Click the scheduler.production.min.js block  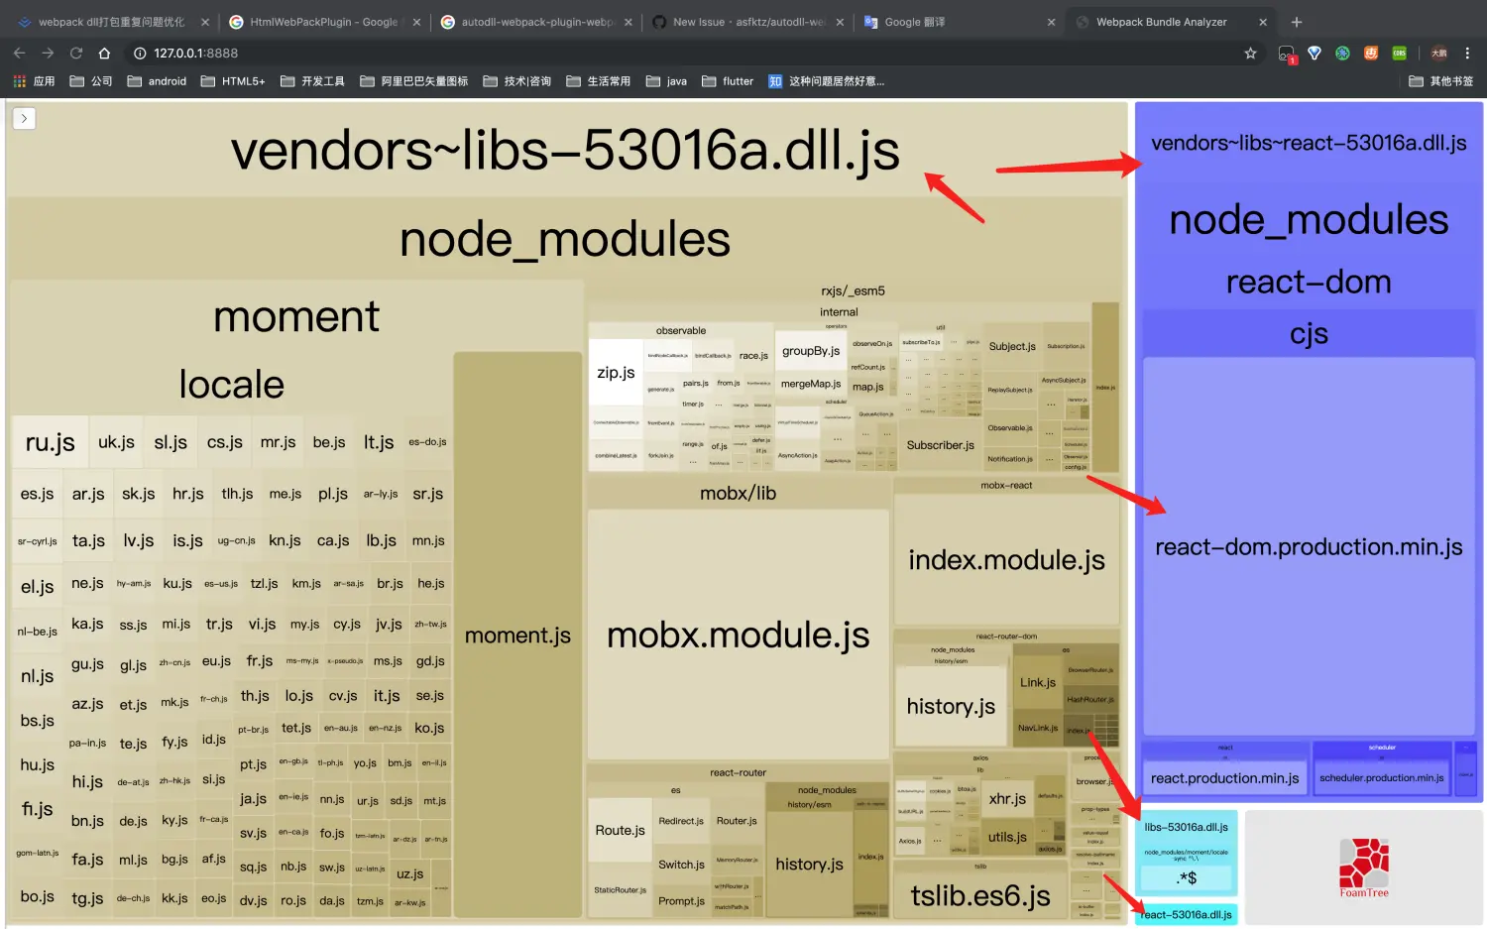click(1381, 778)
